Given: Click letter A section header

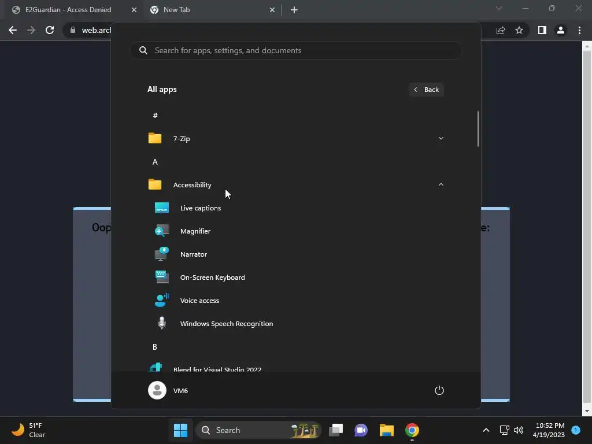Looking at the screenshot, I should pos(155,162).
